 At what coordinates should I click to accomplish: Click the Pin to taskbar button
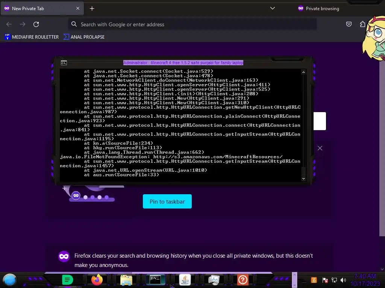pos(167,201)
